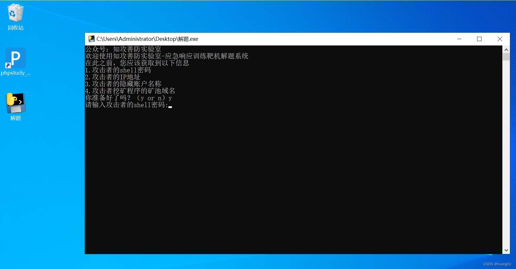Click the line 1.攻击者的shell密码

point(118,70)
